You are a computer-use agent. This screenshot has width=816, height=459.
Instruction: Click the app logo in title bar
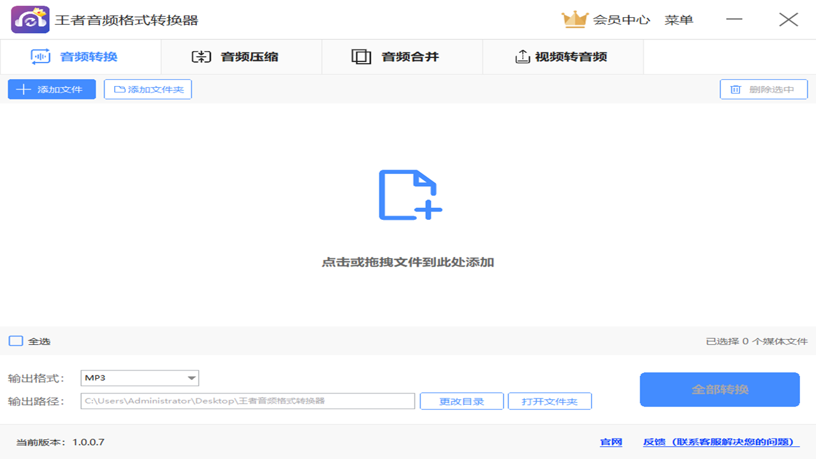pyautogui.click(x=30, y=19)
